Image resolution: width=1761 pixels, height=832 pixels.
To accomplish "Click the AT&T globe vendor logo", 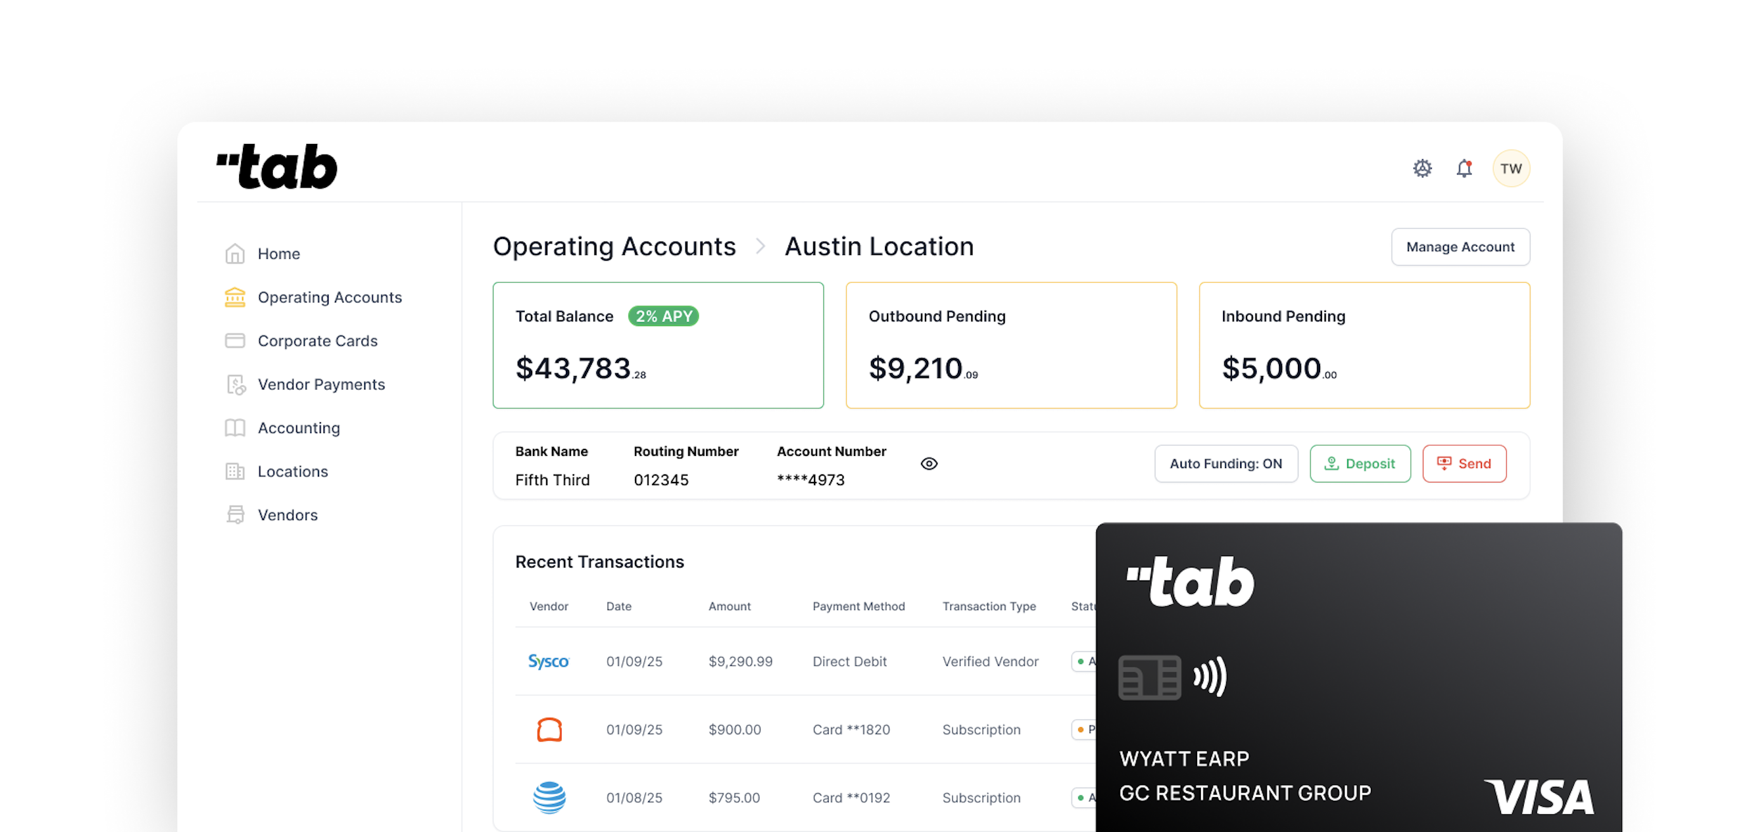I will click(549, 798).
